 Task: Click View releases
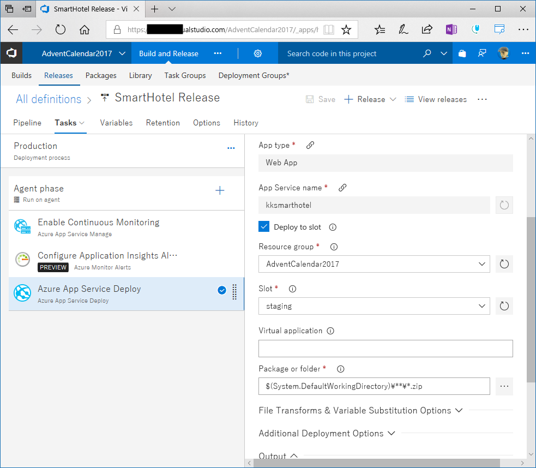coord(436,99)
